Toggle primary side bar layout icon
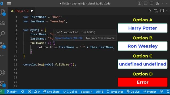The width and height of the screenshot is (170, 95). (x=139, y=3)
